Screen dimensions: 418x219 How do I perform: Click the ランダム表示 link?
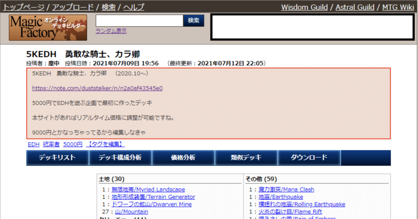[111, 31]
